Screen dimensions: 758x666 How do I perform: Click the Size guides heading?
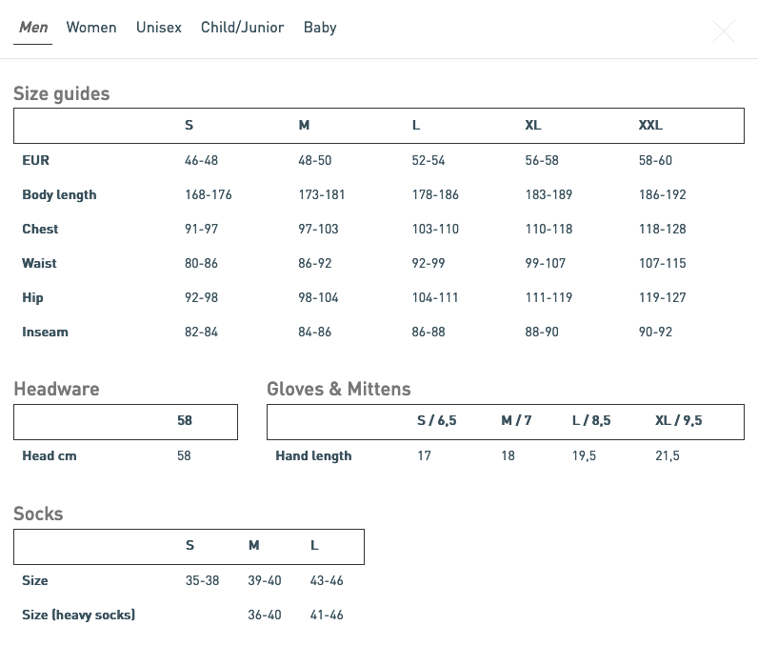pos(62,93)
